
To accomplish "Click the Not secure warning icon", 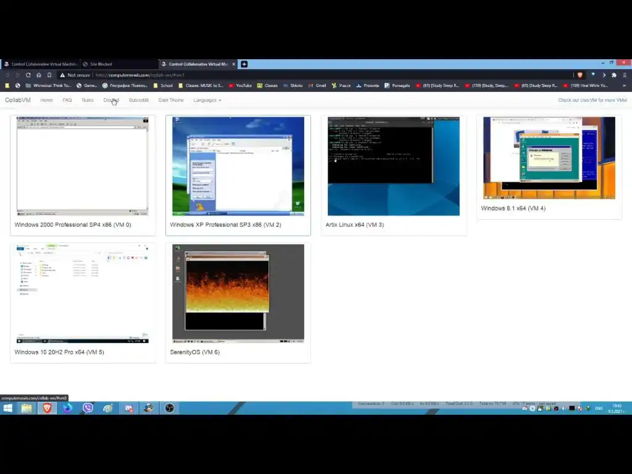I will pyautogui.click(x=62, y=75).
